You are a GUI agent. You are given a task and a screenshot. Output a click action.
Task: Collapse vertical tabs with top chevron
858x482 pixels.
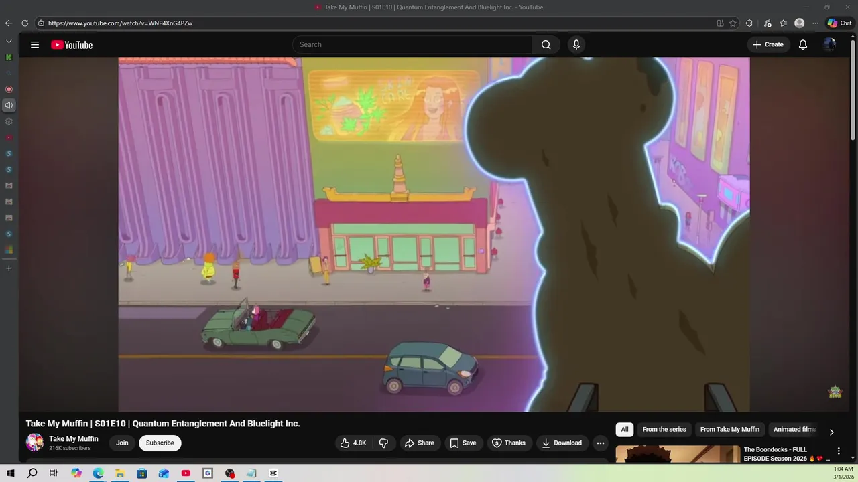click(9, 41)
